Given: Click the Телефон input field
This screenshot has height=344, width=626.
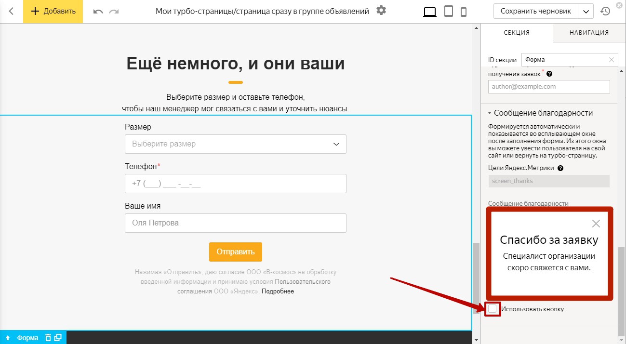Looking at the screenshot, I should tap(235, 184).
